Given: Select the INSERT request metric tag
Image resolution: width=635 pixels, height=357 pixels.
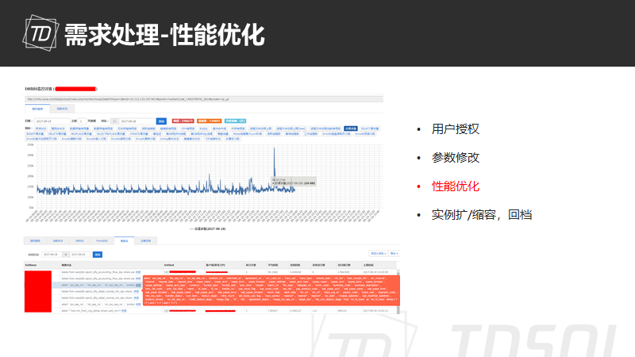Looking at the screenshot, I should [x=35, y=133].
